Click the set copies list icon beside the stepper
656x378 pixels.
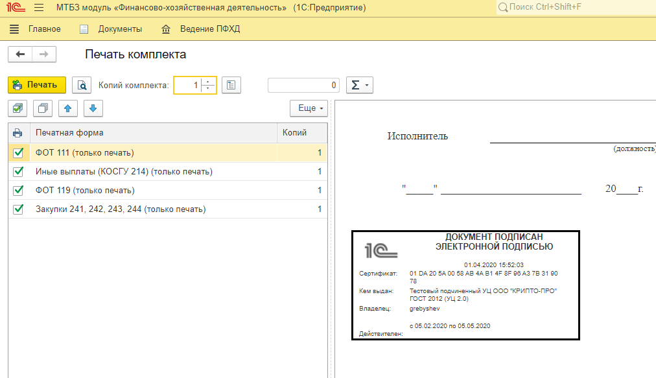[231, 85]
